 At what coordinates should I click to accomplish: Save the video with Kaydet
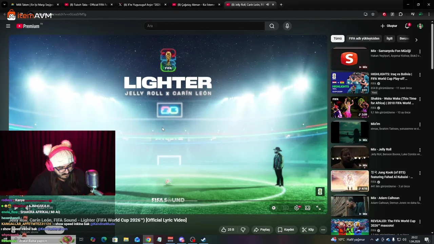click(x=286, y=230)
